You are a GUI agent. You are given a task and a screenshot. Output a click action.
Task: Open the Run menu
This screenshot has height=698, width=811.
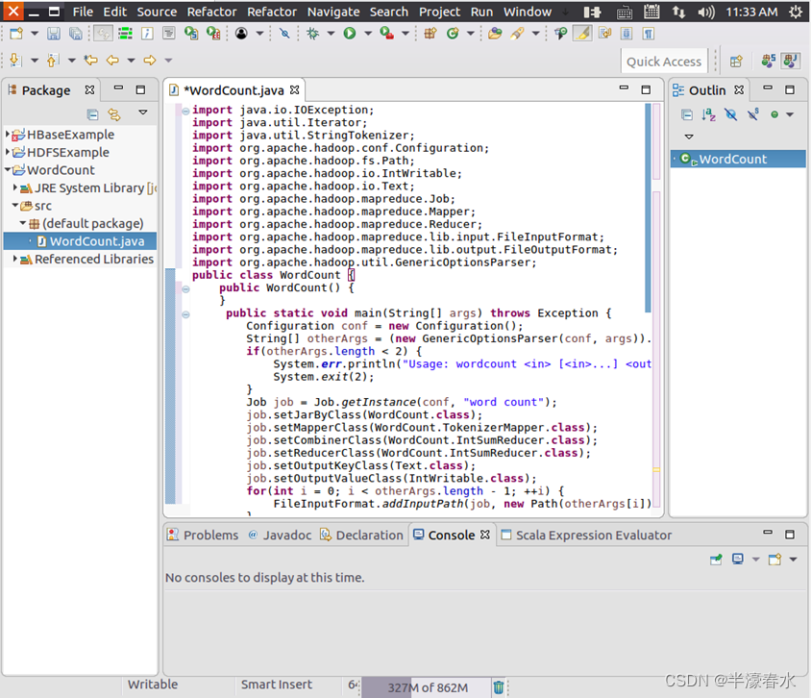pos(481,12)
